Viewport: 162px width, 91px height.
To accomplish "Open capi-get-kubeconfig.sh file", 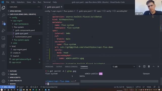I will (21, 59).
